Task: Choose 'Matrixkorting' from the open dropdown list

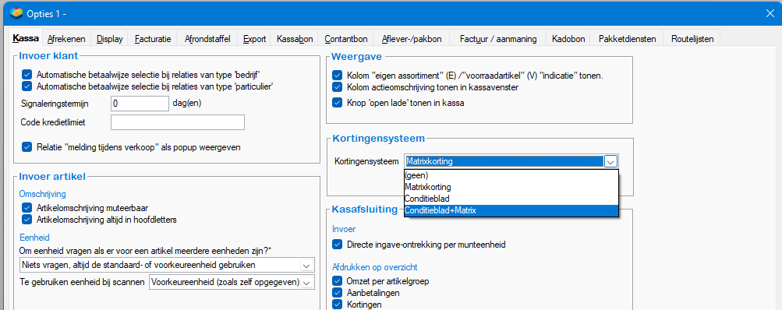Action: click(511, 188)
